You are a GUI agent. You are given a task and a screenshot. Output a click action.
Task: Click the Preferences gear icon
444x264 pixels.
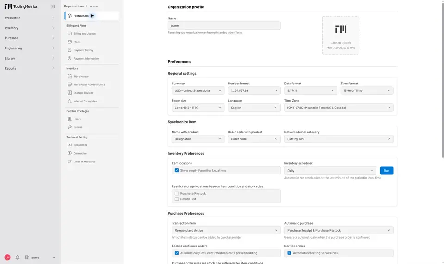(x=70, y=16)
